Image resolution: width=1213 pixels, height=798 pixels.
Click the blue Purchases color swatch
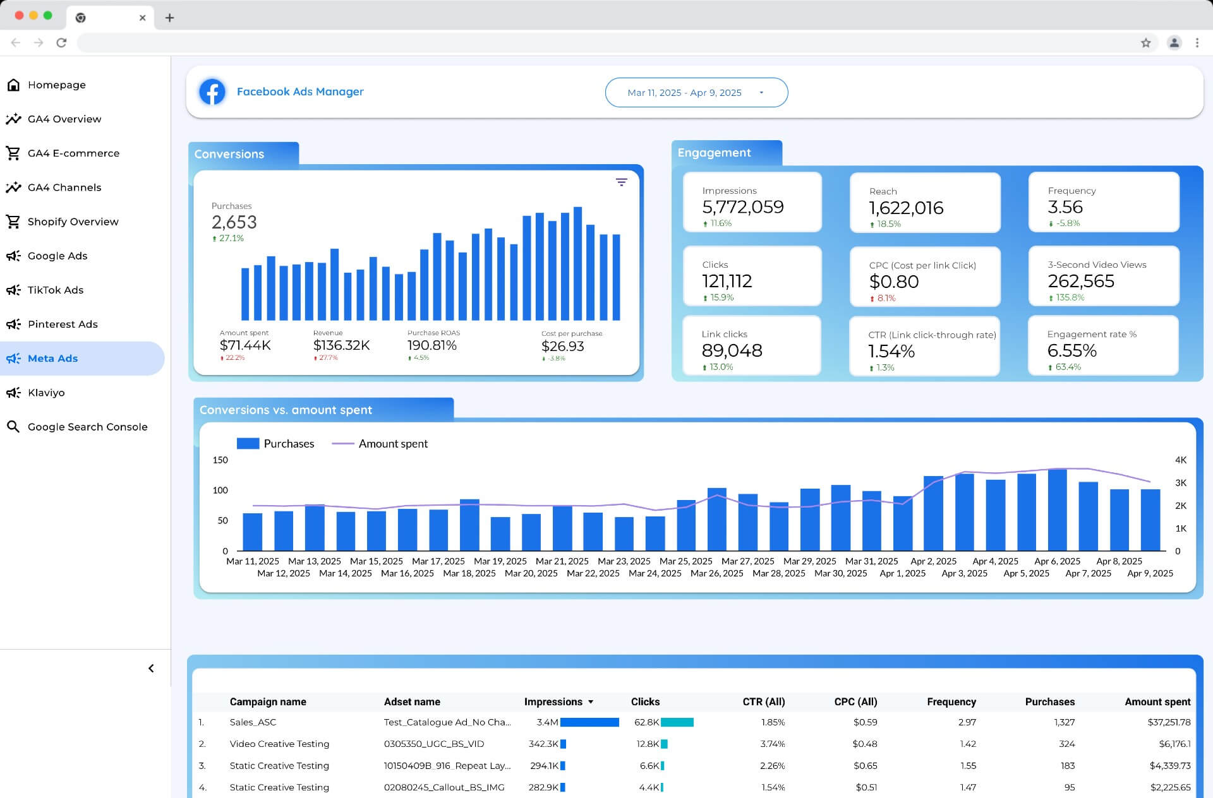248,443
